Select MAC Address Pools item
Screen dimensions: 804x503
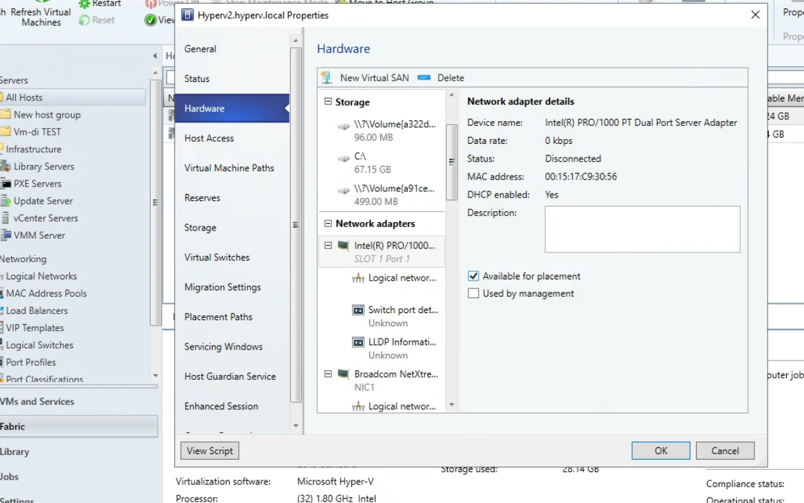click(x=45, y=293)
